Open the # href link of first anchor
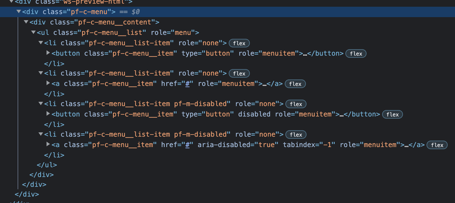Screen dimensions: 455x203 click(x=187, y=83)
